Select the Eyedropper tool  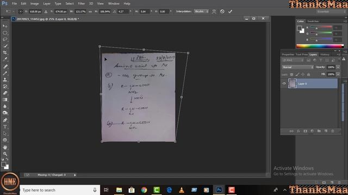click(x=5, y=59)
